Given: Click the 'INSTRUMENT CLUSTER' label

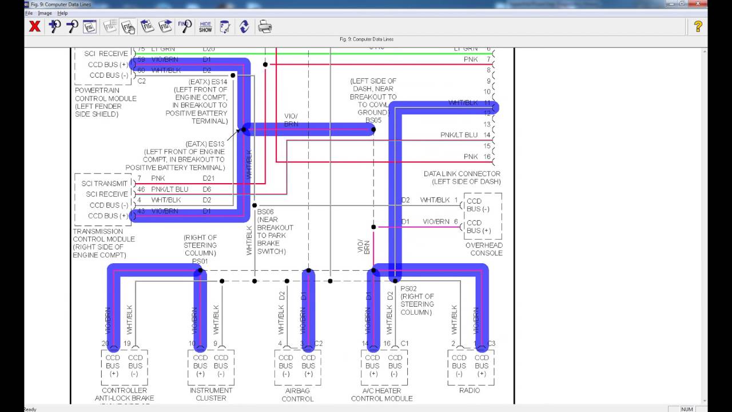Looking at the screenshot, I should point(211,394).
